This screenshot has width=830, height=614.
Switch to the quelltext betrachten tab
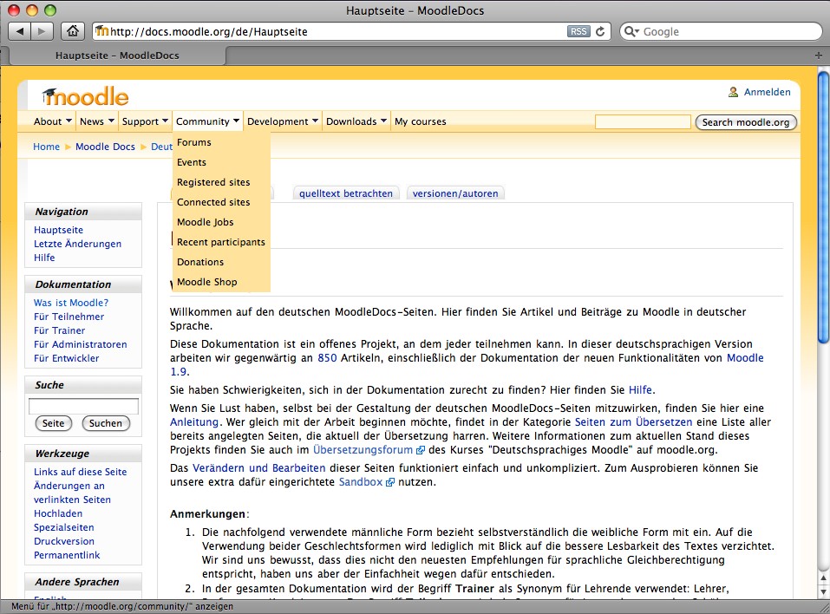point(346,193)
